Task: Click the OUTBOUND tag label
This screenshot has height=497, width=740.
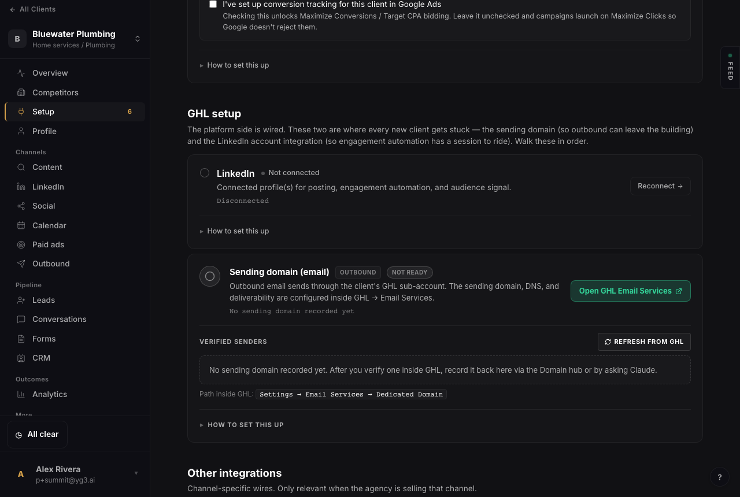Action: point(358,272)
